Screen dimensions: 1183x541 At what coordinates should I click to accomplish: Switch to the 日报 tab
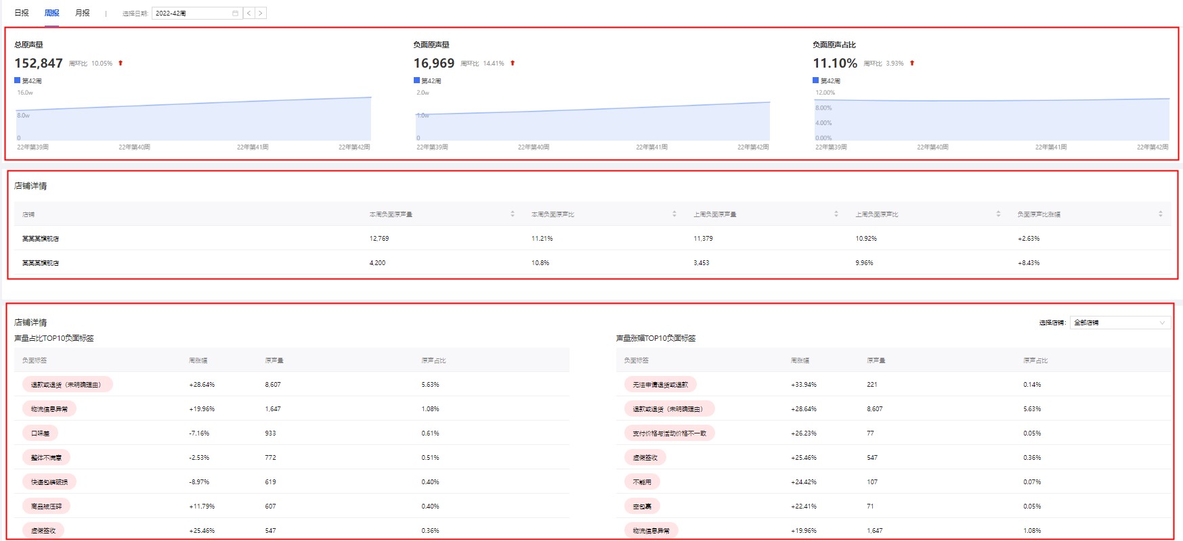tap(22, 13)
